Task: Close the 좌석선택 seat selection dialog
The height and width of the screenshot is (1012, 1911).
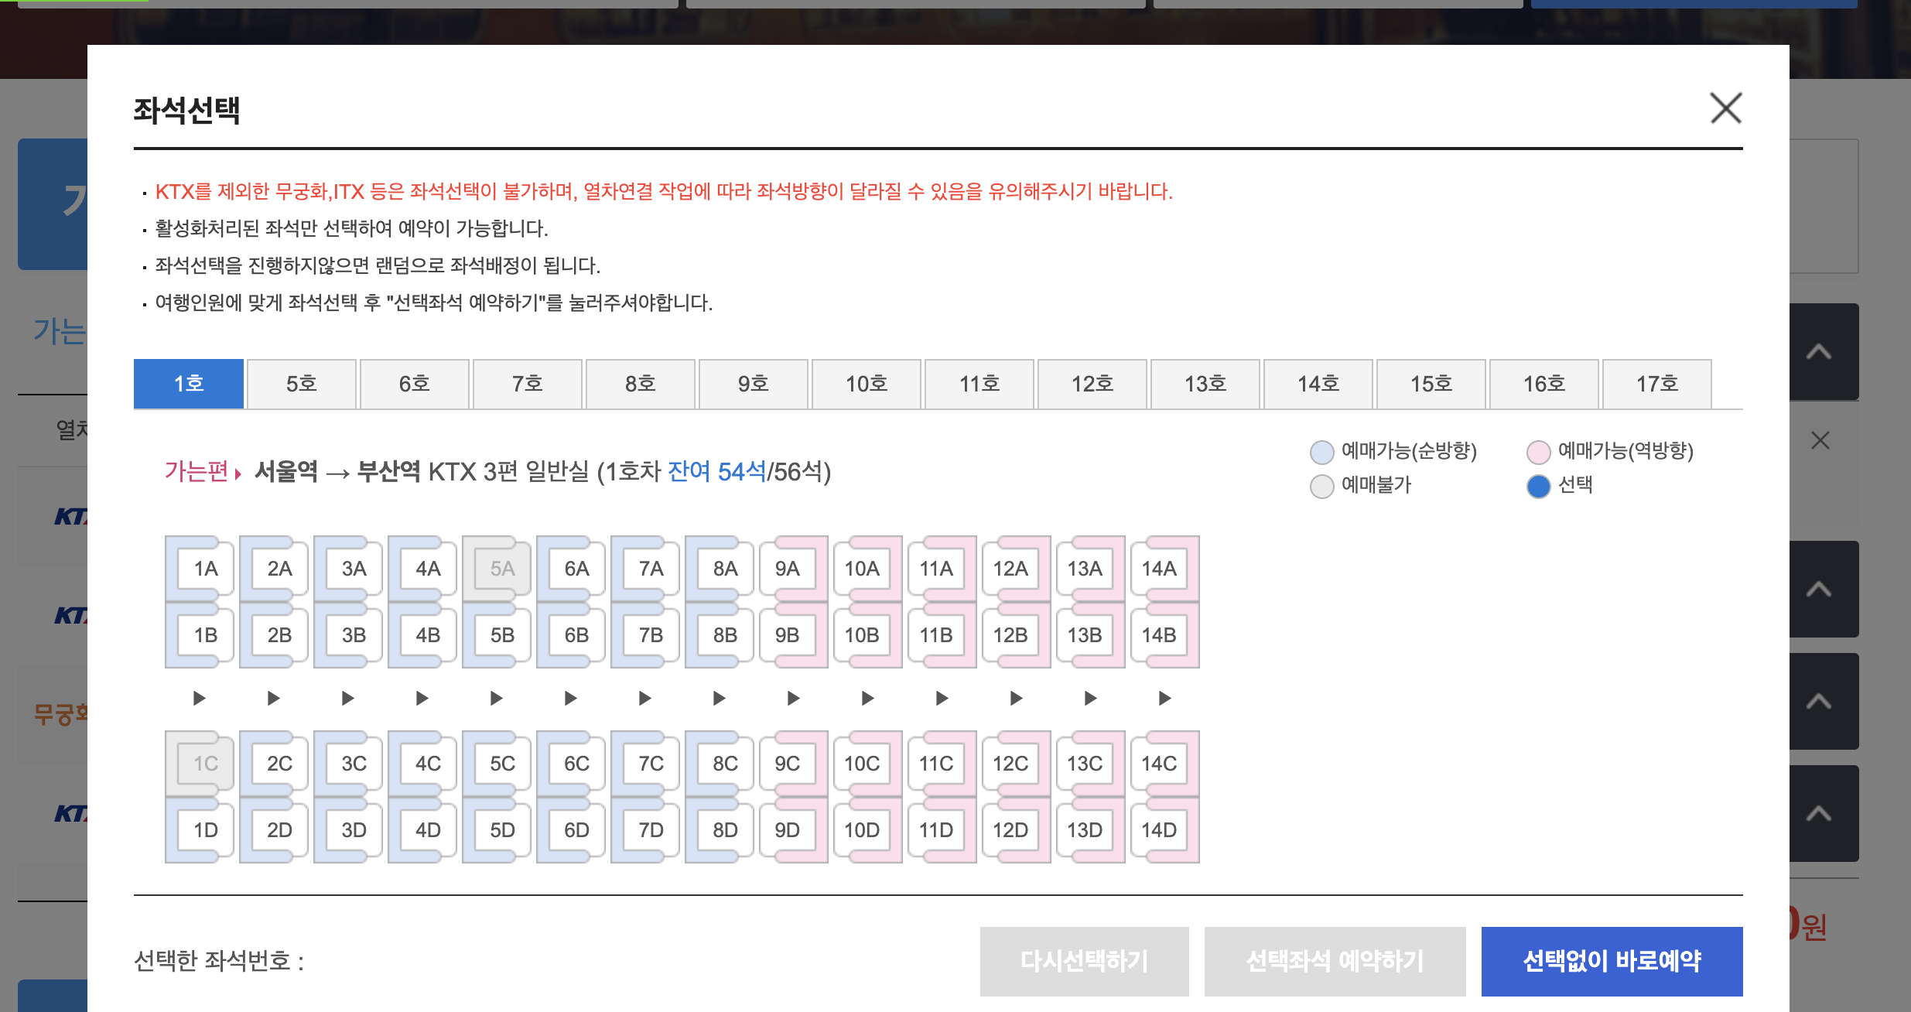Action: (x=1725, y=108)
